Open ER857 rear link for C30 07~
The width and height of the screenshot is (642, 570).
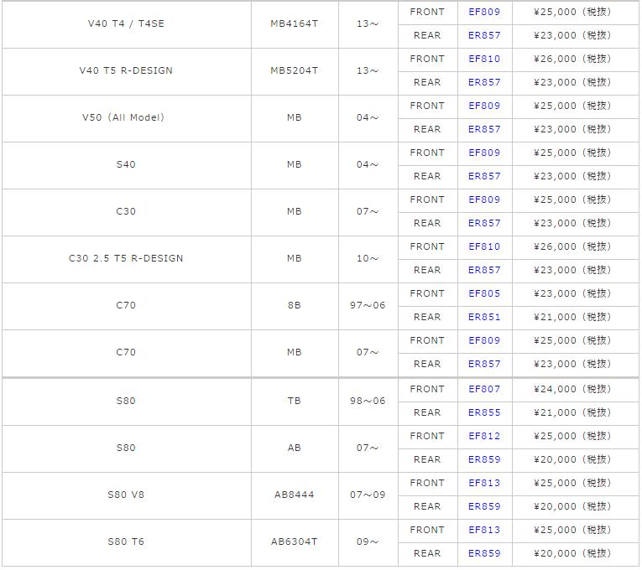click(x=484, y=223)
